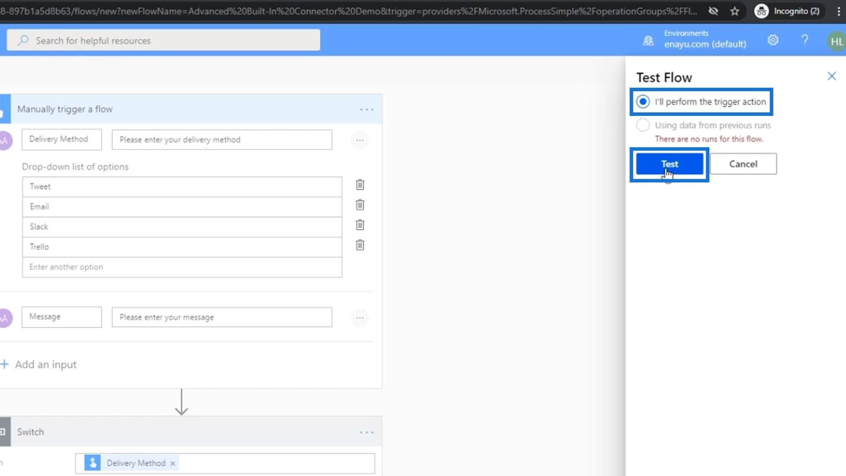Viewport: 846px width, 476px height.
Task: Open Message input options menu
Action: 360,318
